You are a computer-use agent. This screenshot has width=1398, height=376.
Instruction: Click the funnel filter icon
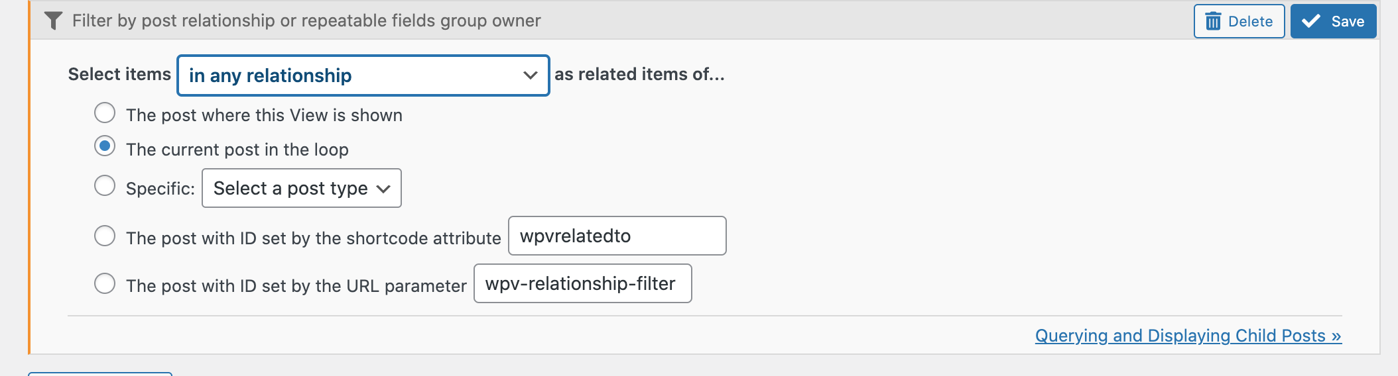coord(53,21)
